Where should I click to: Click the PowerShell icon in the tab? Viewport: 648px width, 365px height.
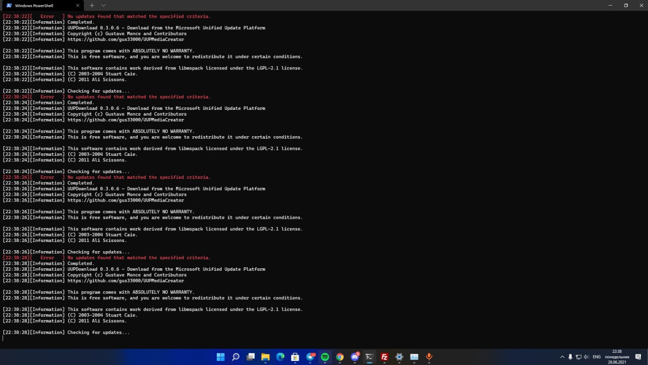(9, 6)
